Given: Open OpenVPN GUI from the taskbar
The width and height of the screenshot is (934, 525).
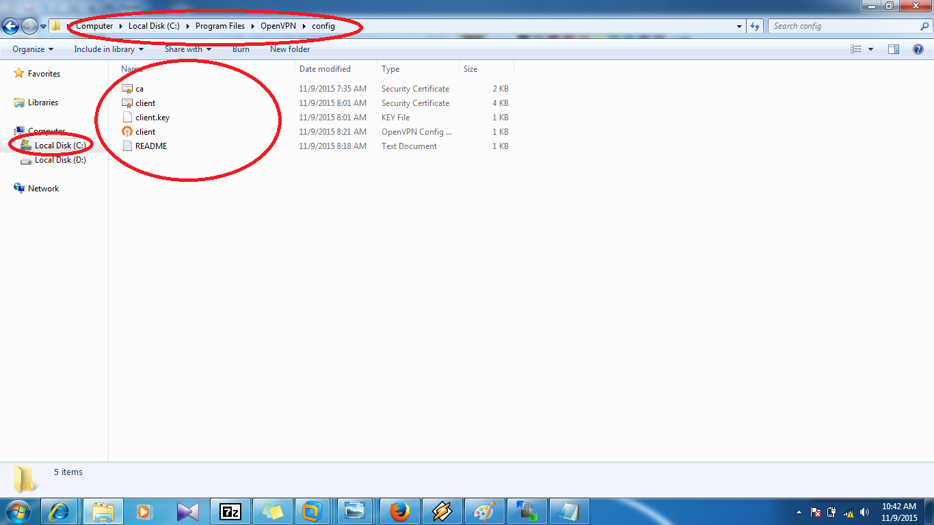Looking at the screenshot, I should 526,511.
